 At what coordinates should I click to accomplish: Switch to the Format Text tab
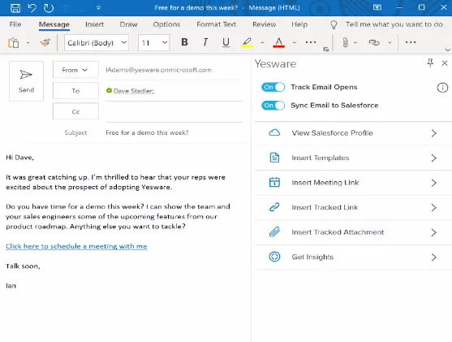(217, 24)
